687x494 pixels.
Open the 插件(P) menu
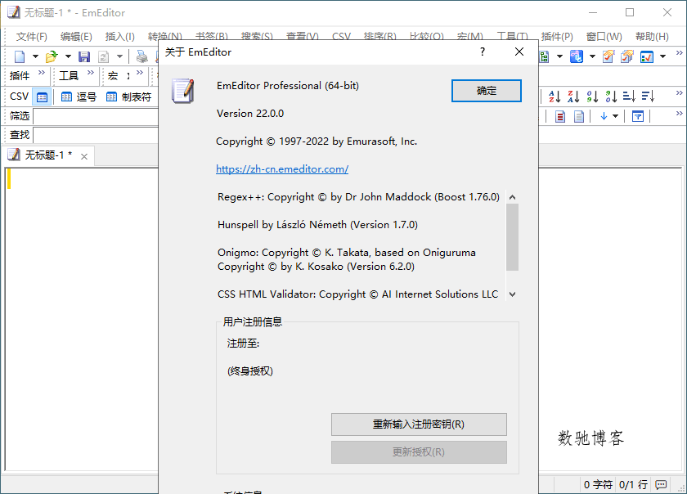[557, 36]
